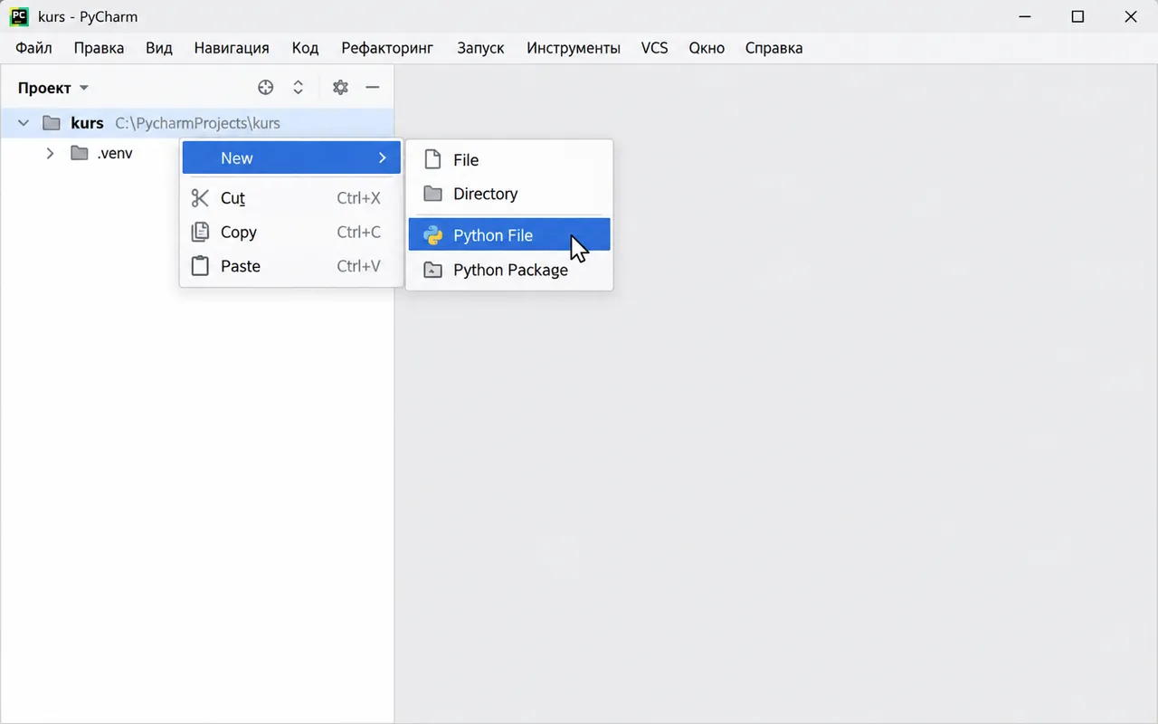The height and width of the screenshot is (724, 1158).
Task: Open the VCS menu
Action: [654, 48]
